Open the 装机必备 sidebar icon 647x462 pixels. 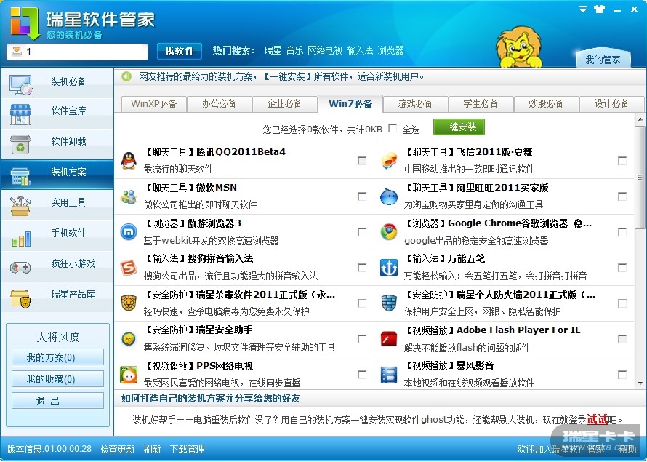20,84
